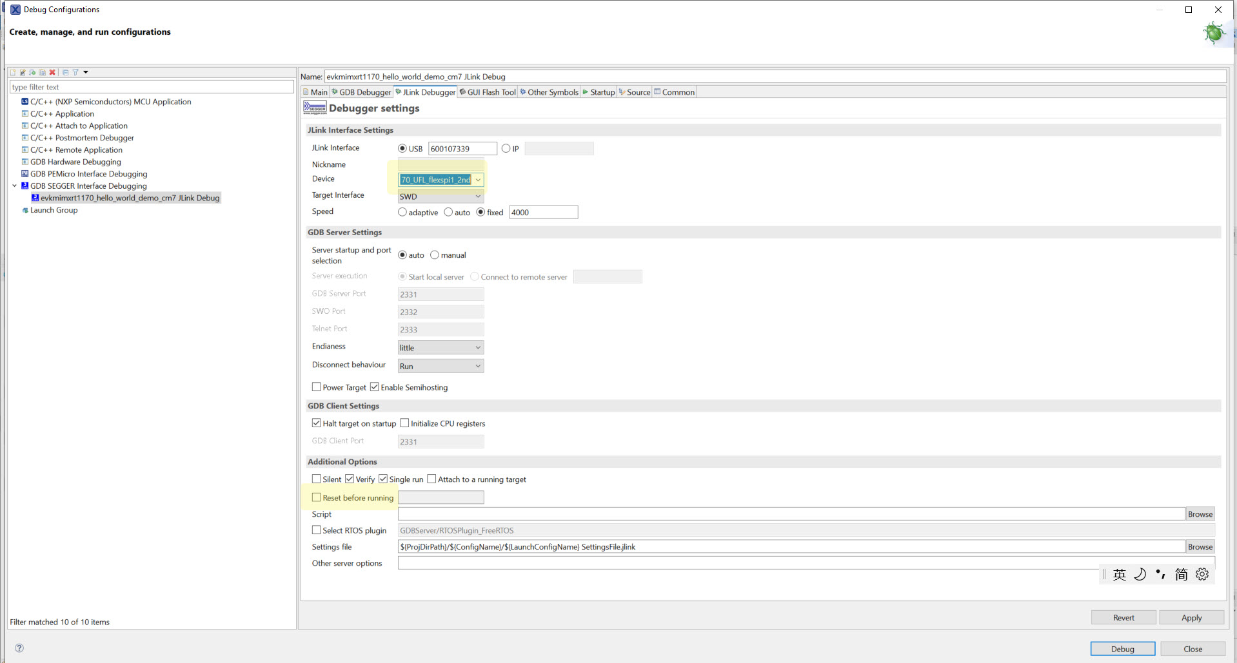Screen dimensions: 1237x663
Task: Click the fixed speed 4000 field
Action: point(543,212)
